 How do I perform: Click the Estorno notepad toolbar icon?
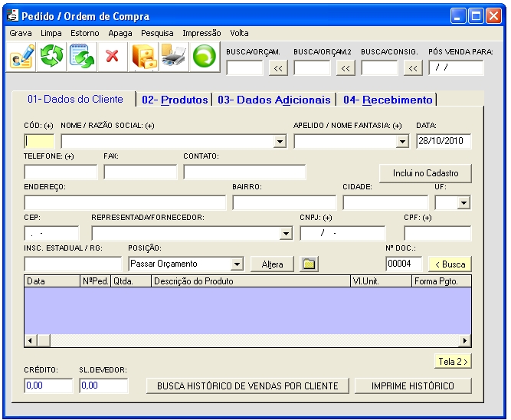pos(82,57)
